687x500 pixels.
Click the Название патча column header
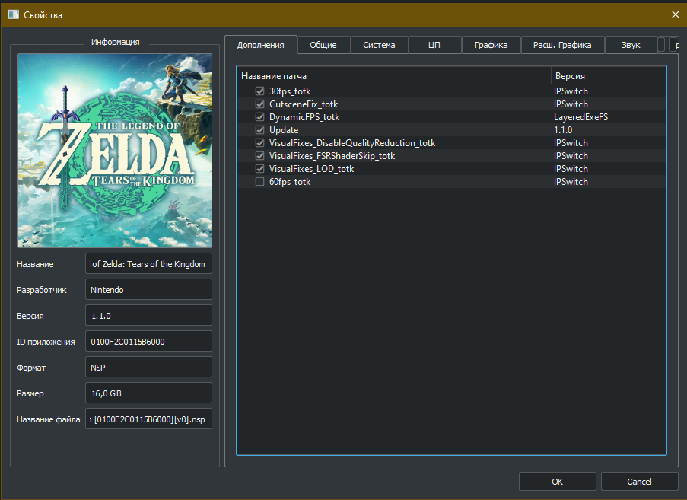(x=393, y=76)
